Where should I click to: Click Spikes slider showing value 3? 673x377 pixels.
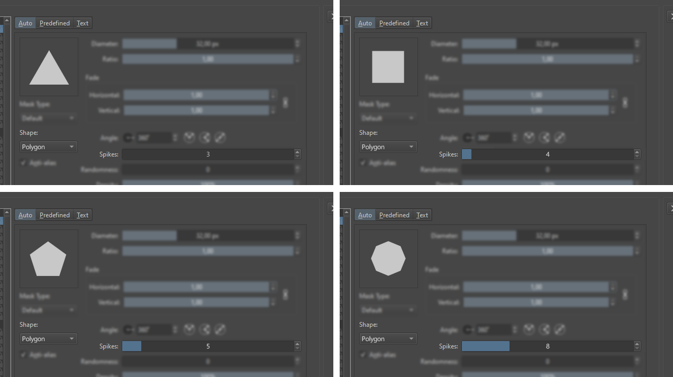[x=208, y=154]
